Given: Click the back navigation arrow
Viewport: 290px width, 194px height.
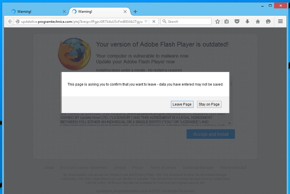Looking at the screenshot, I should [10, 21].
